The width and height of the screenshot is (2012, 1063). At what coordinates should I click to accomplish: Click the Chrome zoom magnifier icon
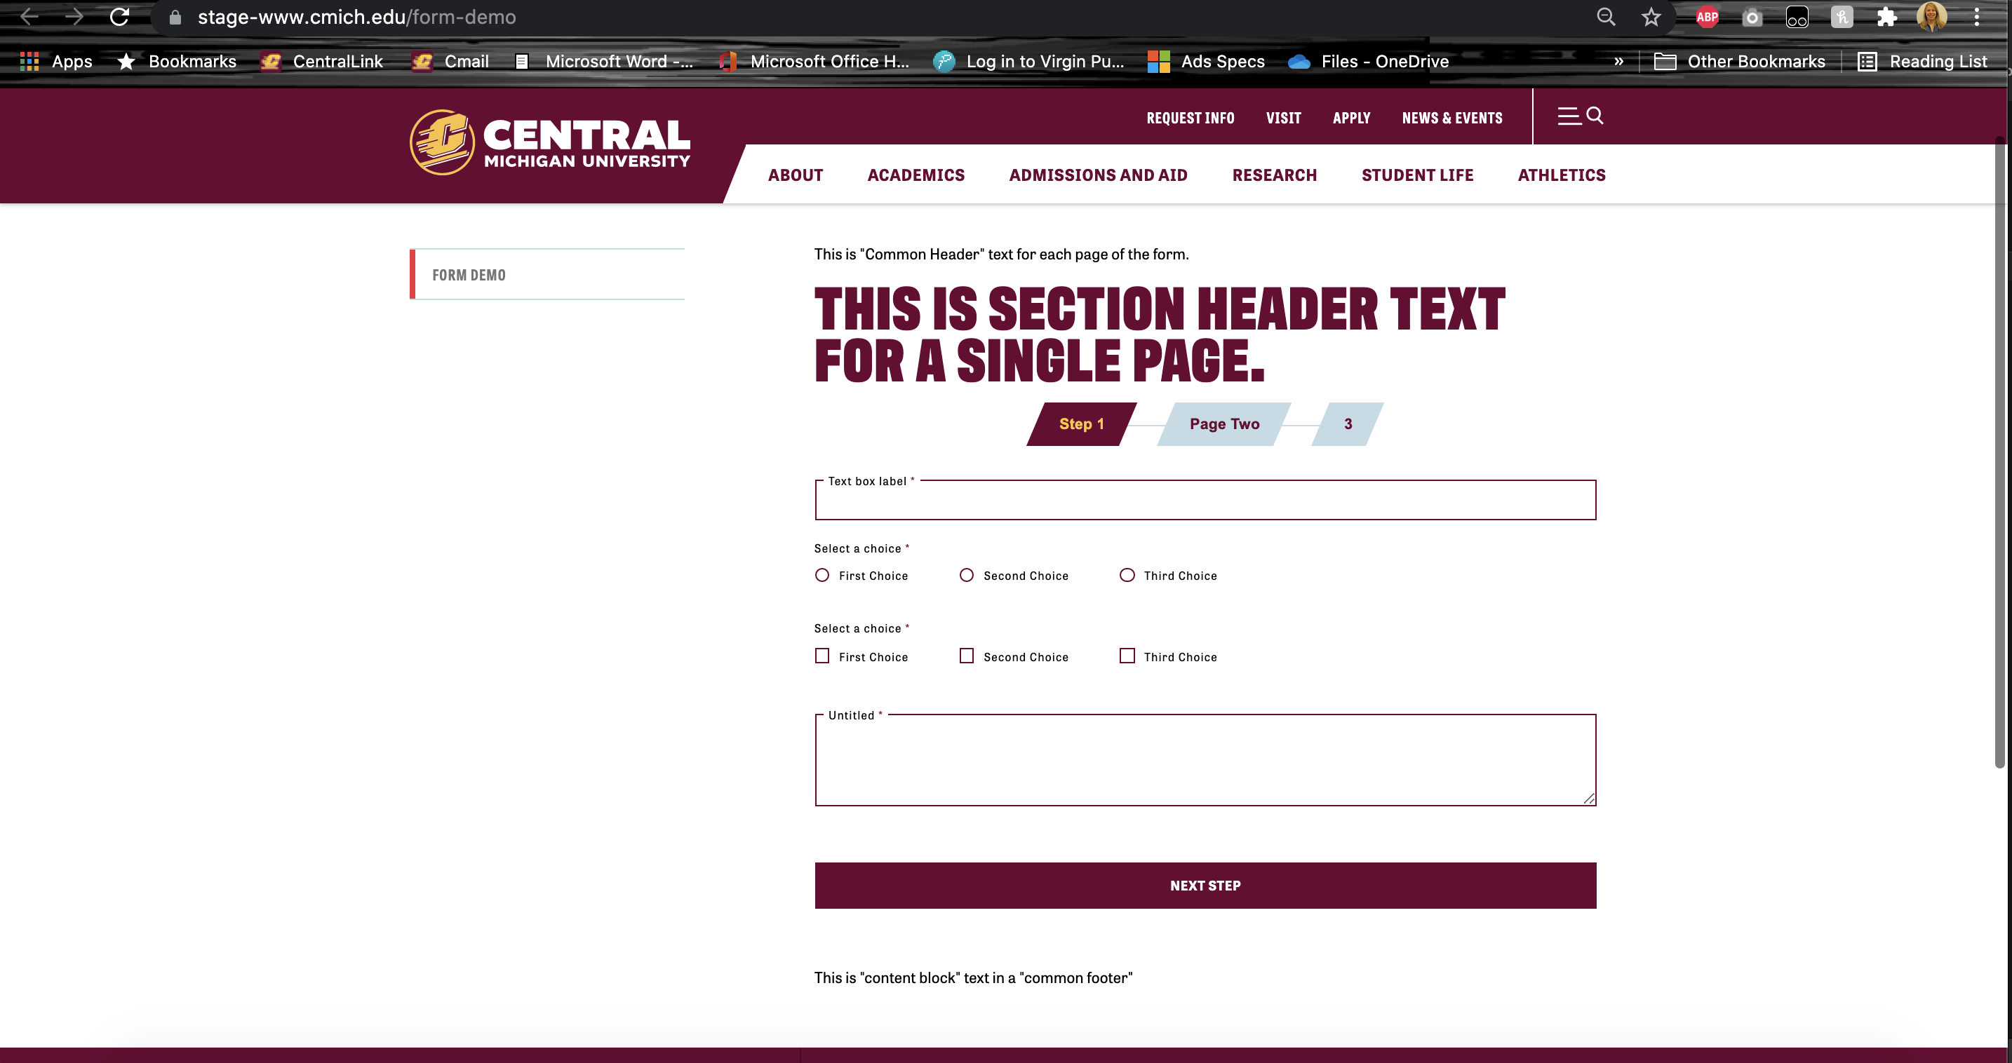(x=1605, y=16)
